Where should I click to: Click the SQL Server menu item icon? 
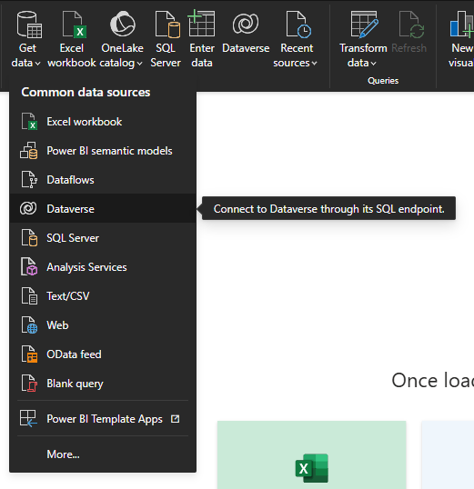point(29,237)
